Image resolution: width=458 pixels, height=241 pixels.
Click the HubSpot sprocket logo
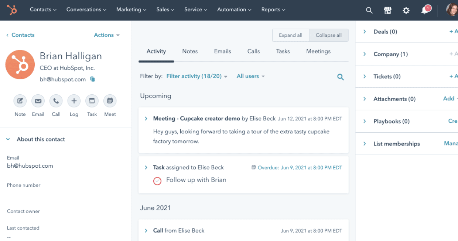coord(12,10)
